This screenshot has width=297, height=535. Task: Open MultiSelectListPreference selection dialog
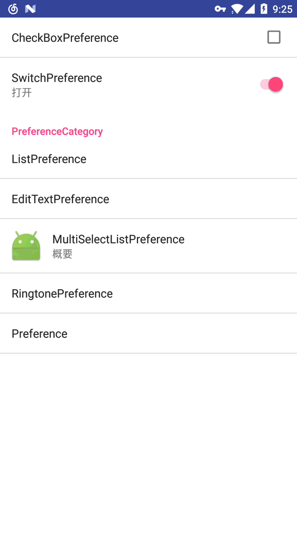[118, 239]
